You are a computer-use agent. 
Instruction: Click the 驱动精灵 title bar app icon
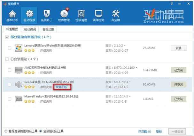pyautogui.click(x=5, y=4)
